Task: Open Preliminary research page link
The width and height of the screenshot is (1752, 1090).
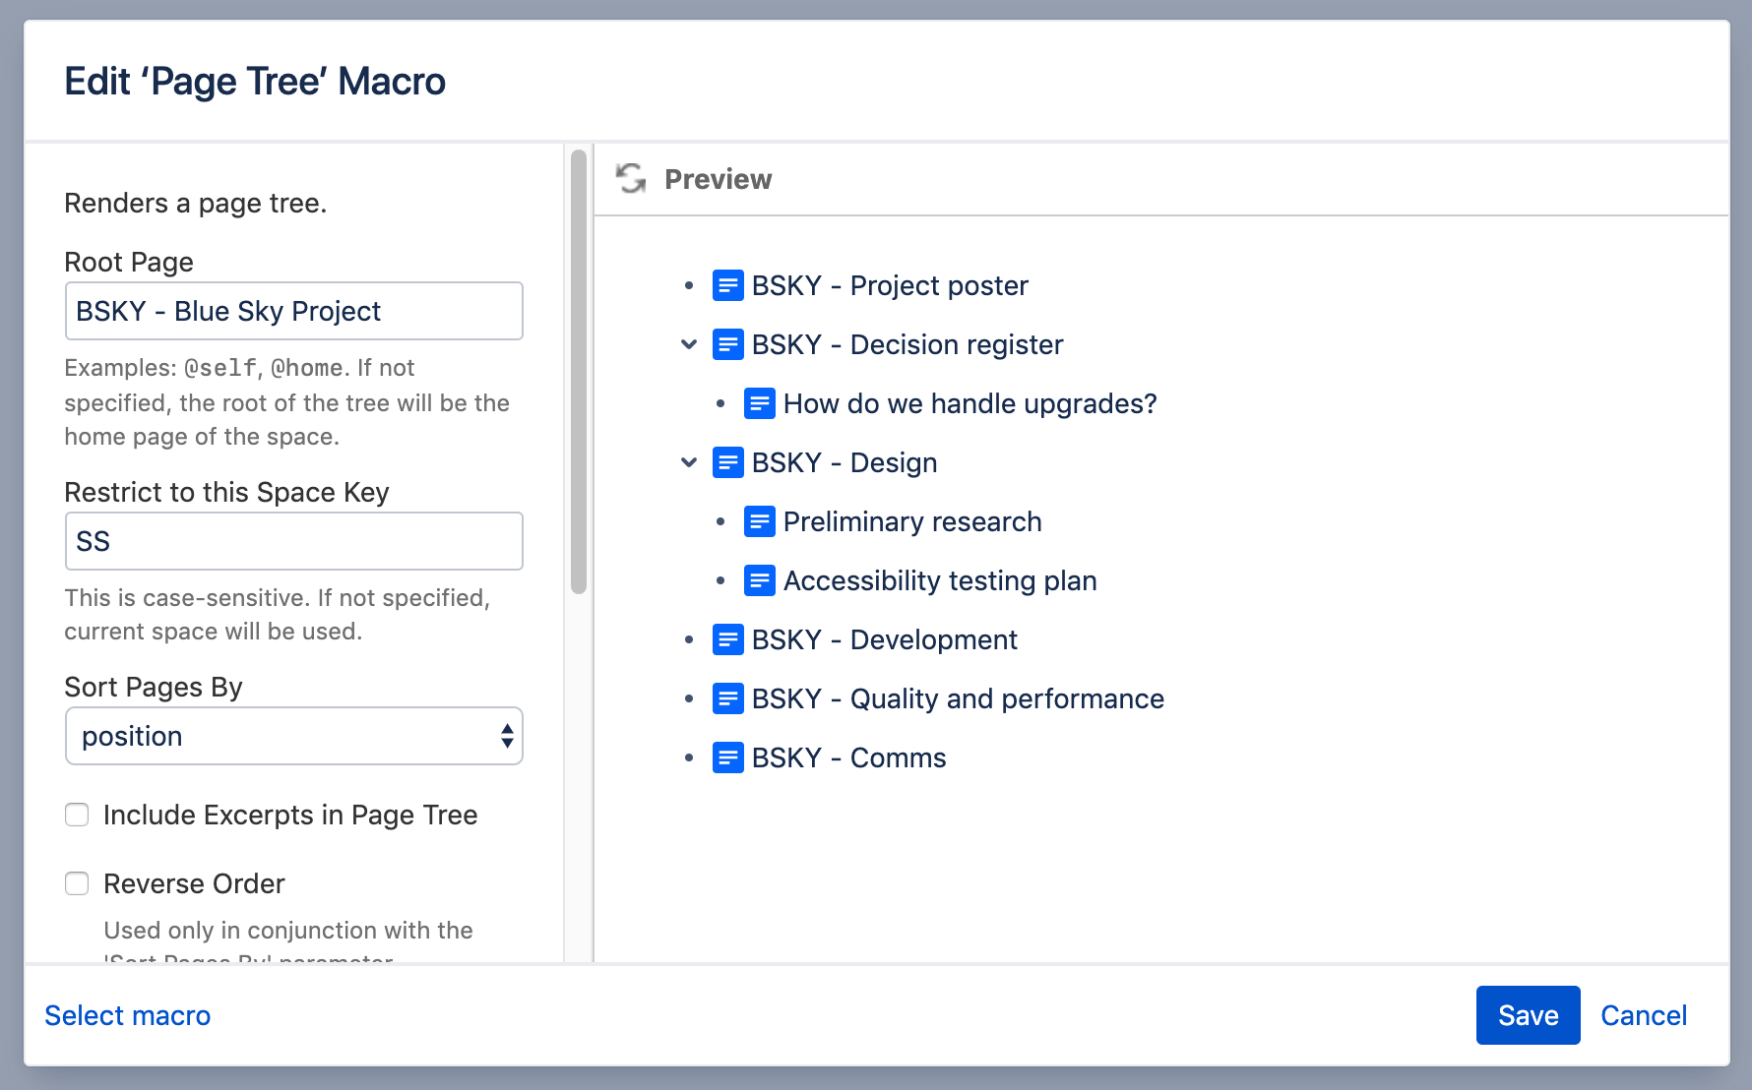Action: pyautogui.click(x=912, y=521)
